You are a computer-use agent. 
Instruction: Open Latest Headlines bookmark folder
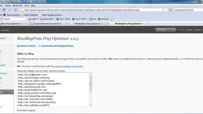29,15
